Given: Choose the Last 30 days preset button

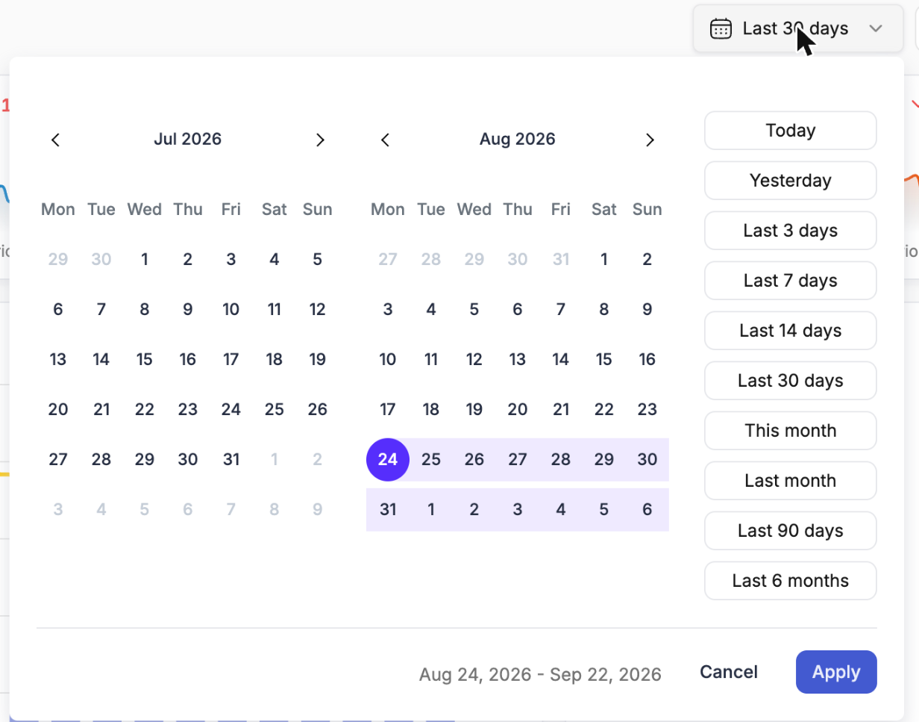Looking at the screenshot, I should point(790,381).
